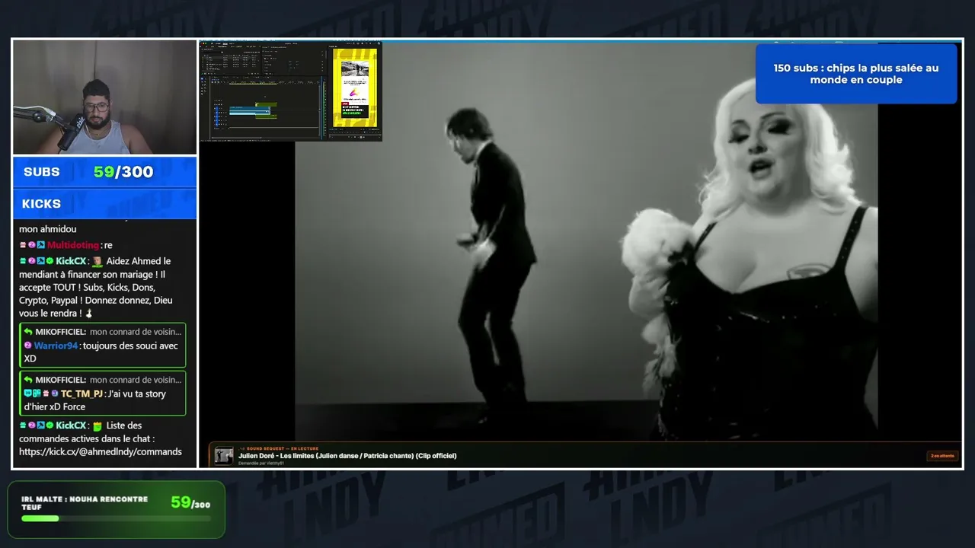
Task: Click the yellow poster preview in the editor window
Action: click(x=354, y=88)
